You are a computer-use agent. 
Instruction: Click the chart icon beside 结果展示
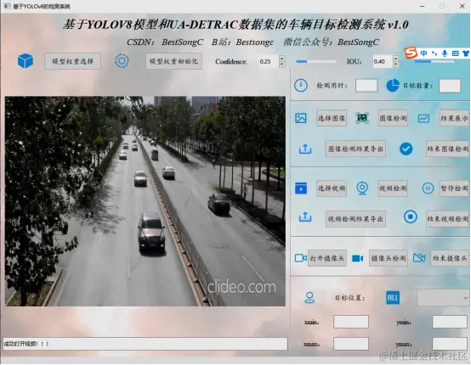pos(423,119)
